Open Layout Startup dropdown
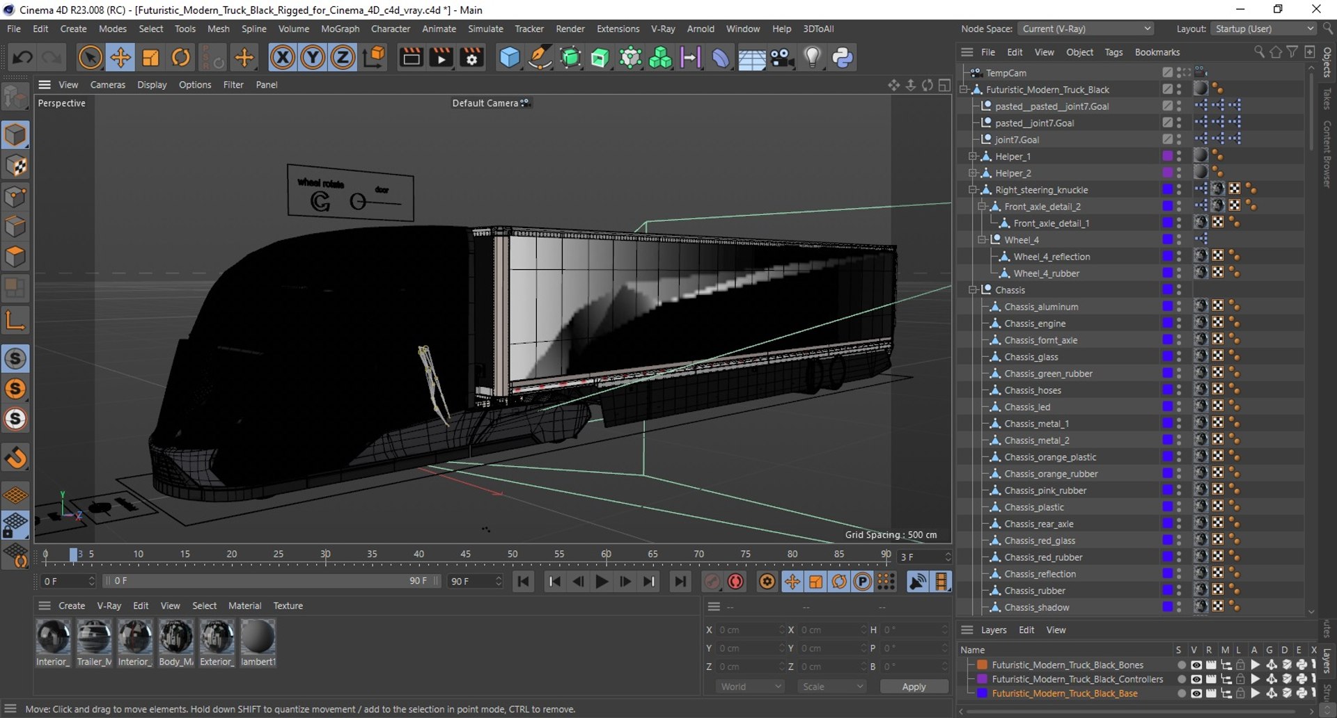 point(1262,29)
